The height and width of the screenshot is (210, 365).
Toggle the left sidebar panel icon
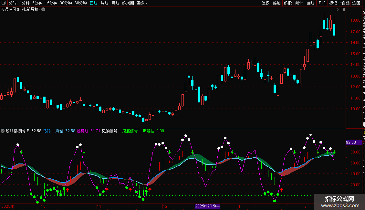4,3
